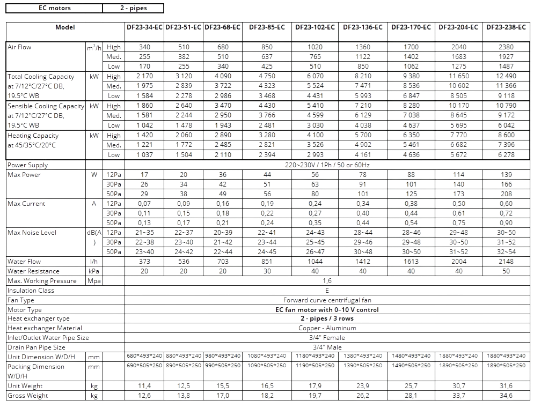This screenshot has height=408, width=541.
Task: Select the Insulation Class "E" value
Action: 327,290
